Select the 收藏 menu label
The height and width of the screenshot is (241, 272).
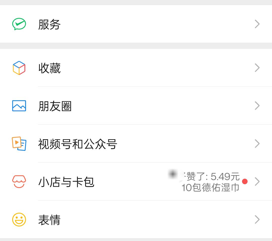(x=49, y=68)
